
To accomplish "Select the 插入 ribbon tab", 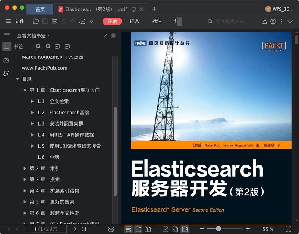I will point(135,21).
